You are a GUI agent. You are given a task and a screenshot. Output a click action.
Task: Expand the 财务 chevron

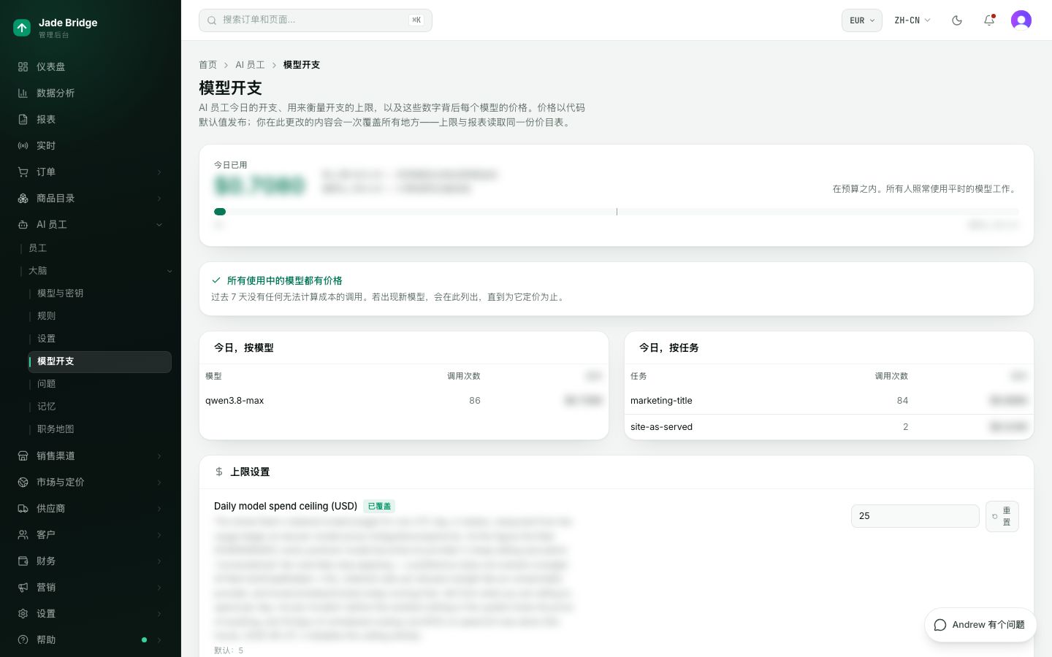159,561
